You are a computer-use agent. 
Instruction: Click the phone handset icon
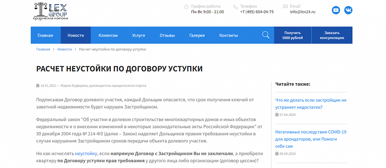click(x=236, y=7)
